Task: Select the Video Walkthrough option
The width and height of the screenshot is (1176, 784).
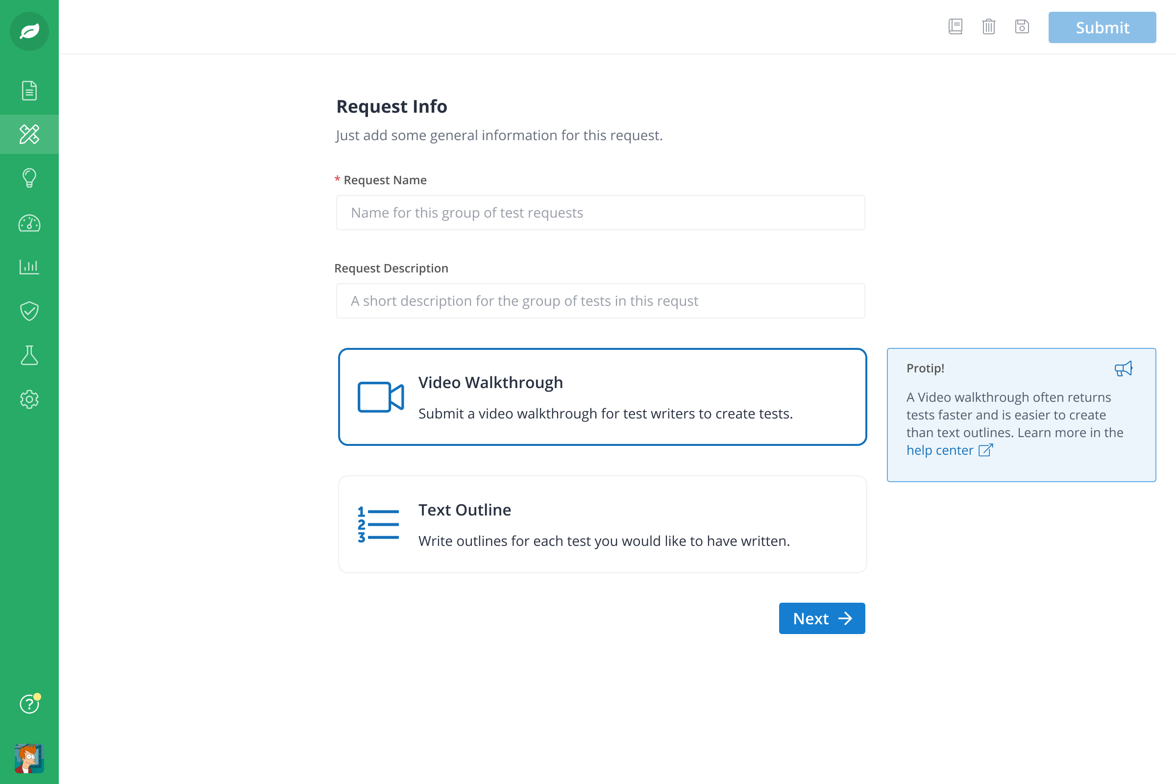Action: (600, 396)
